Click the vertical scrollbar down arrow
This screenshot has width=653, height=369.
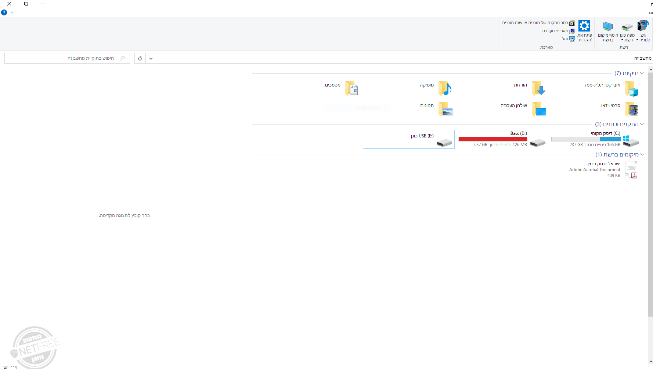point(650,361)
